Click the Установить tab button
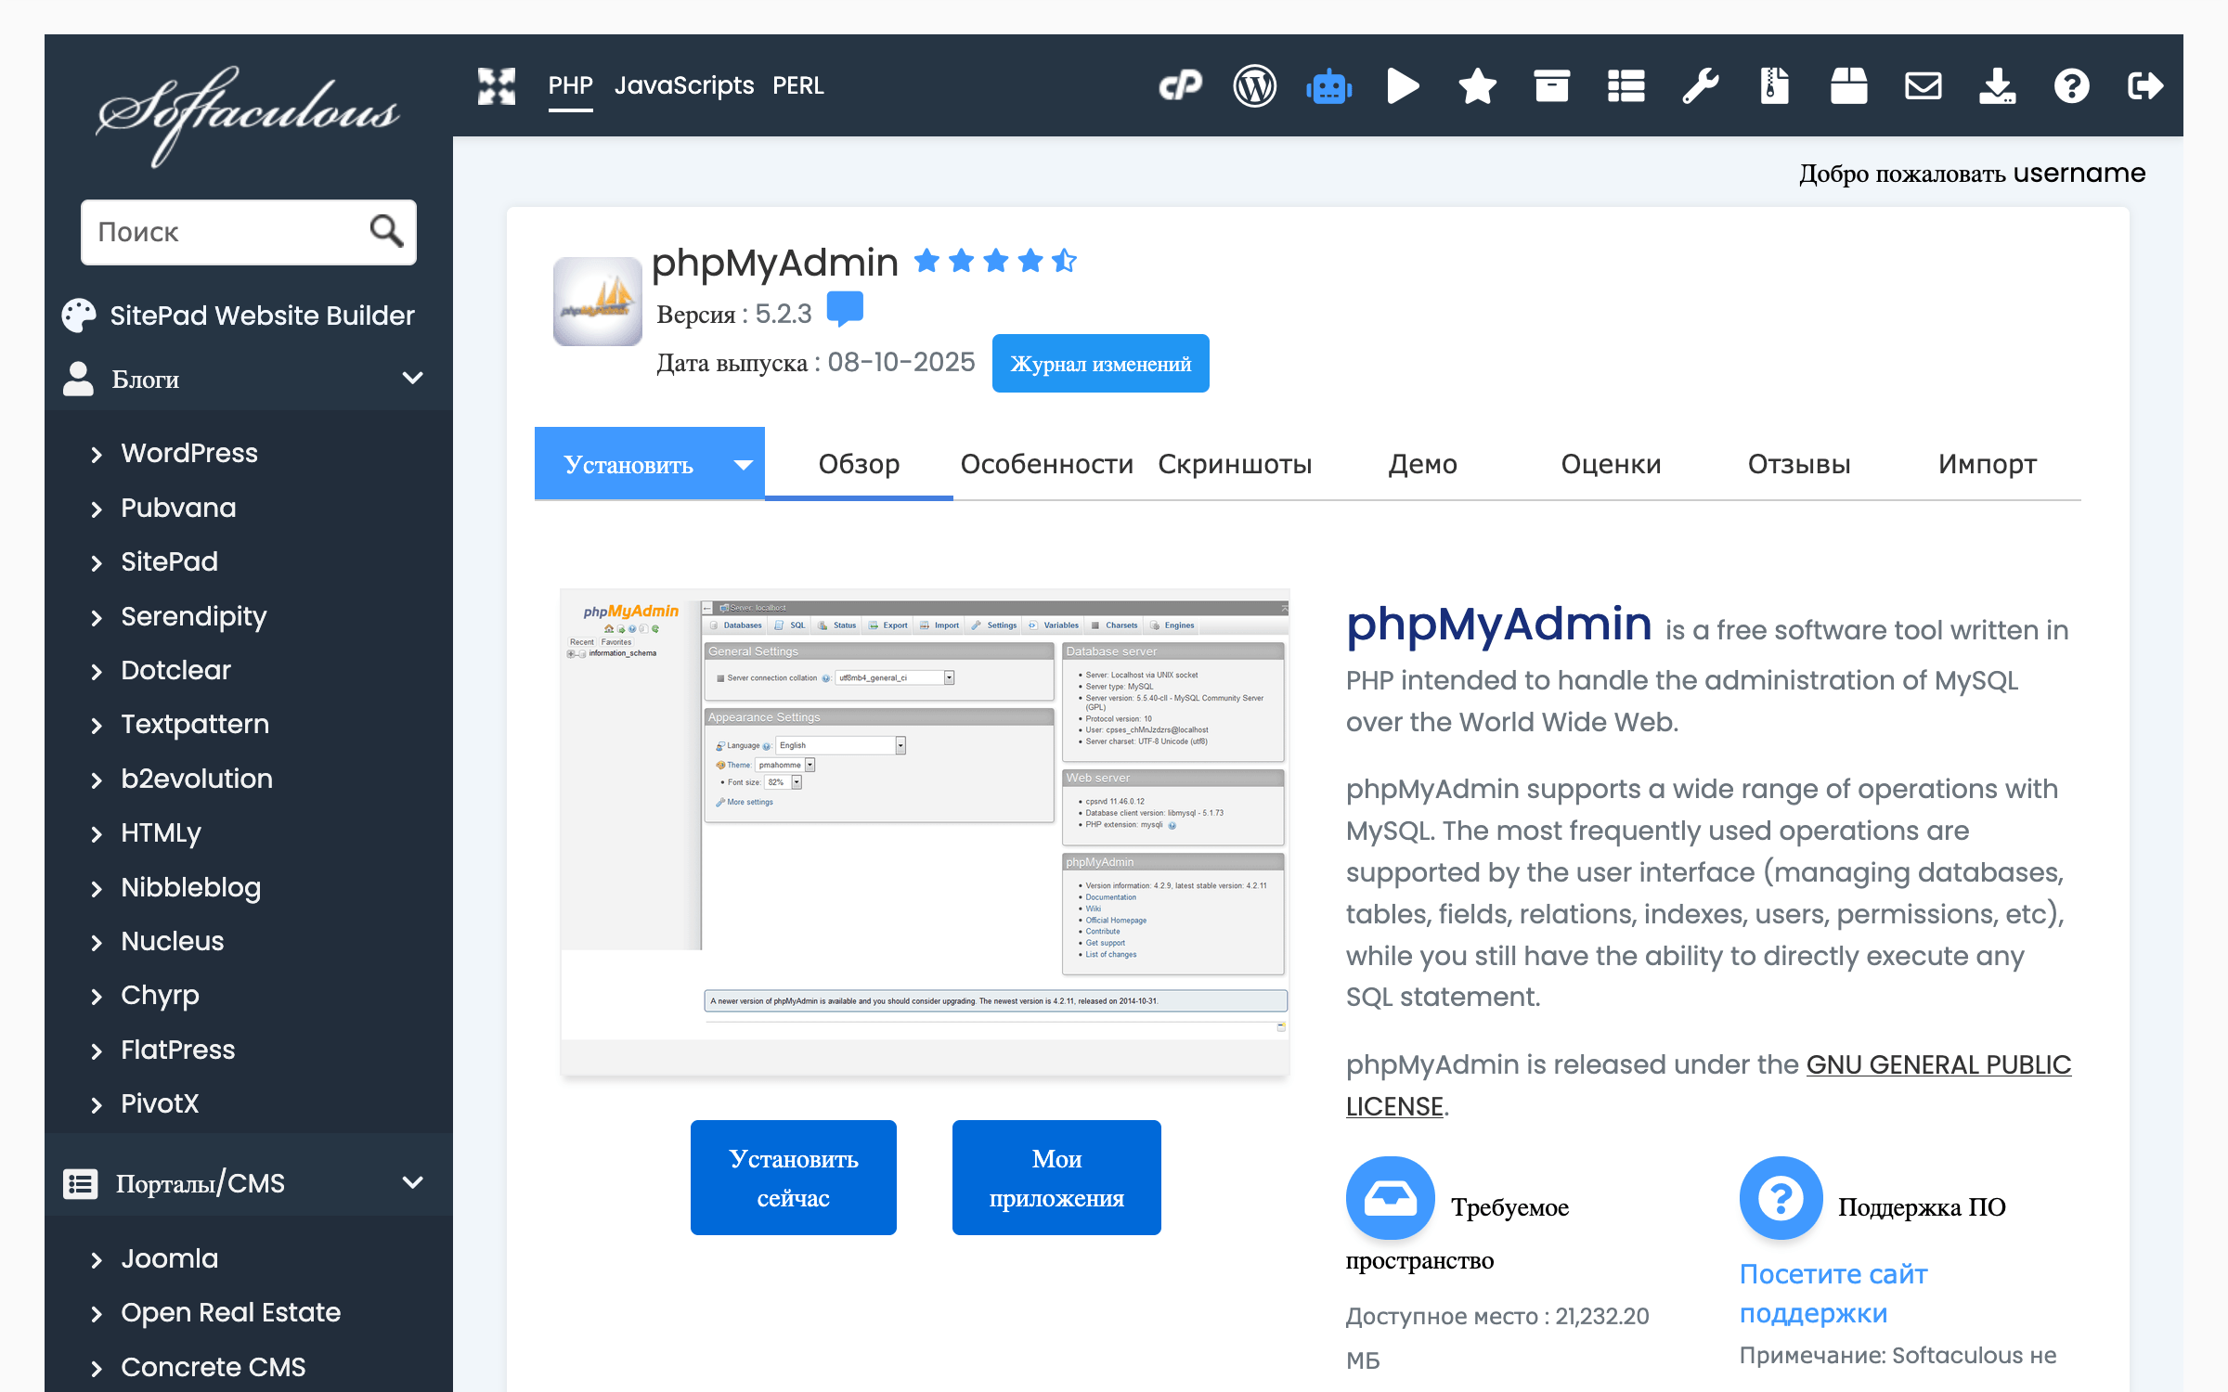 point(628,464)
